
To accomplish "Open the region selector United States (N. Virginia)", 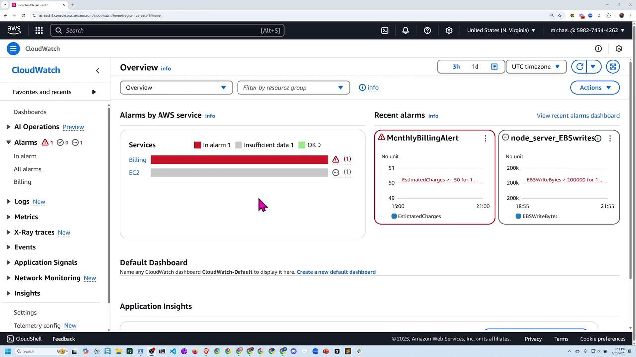I will pos(501,30).
